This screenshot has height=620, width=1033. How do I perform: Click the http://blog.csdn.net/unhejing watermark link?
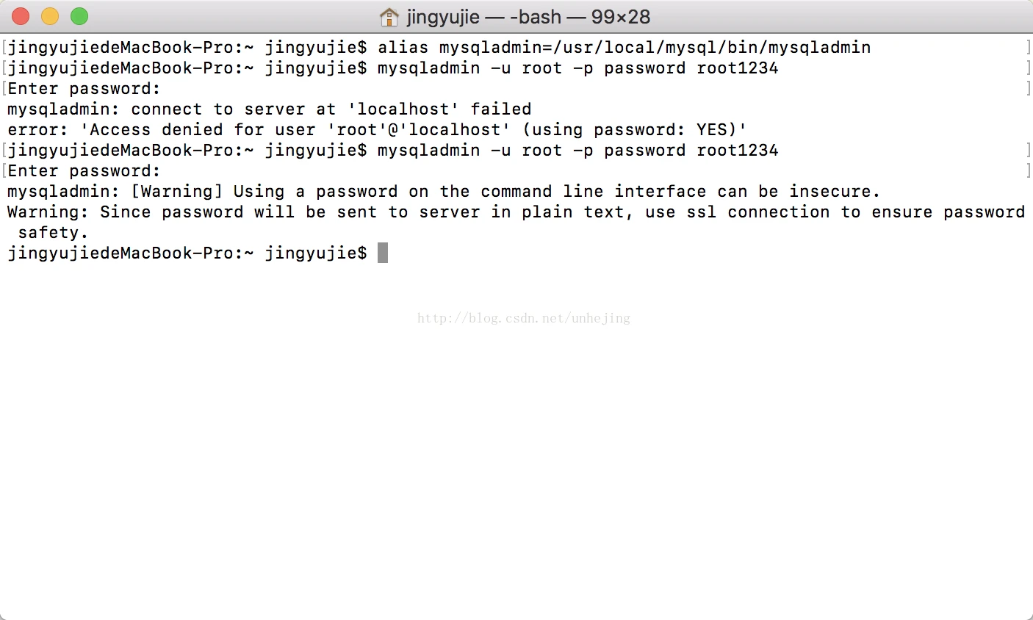(524, 318)
